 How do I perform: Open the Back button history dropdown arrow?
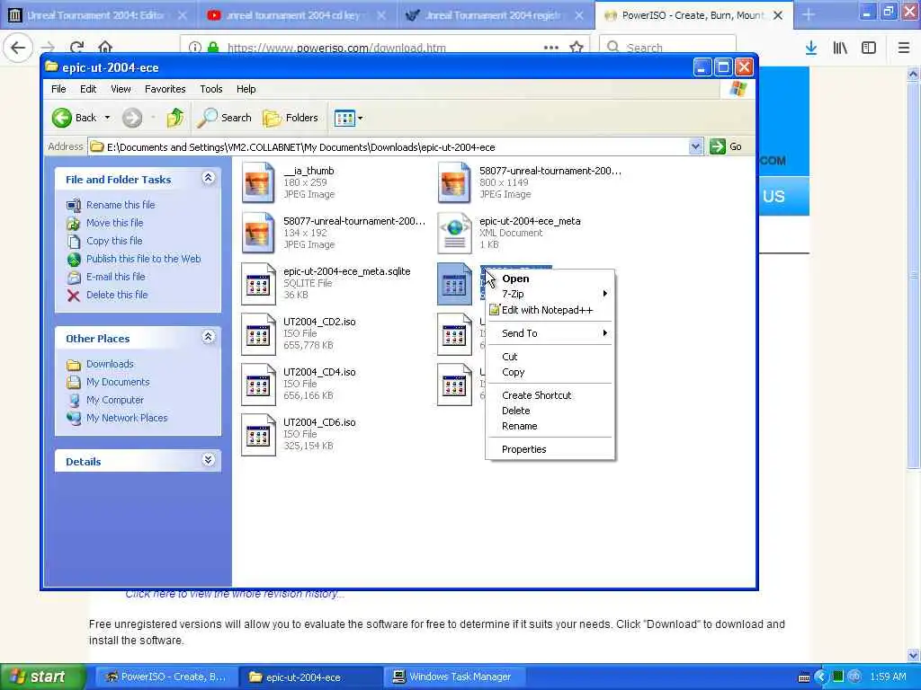108,118
